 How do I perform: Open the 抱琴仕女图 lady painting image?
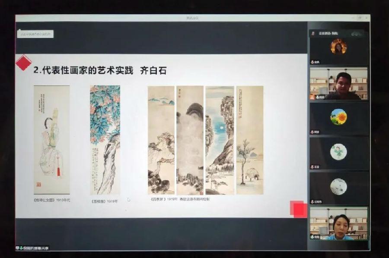tap(52, 139)
